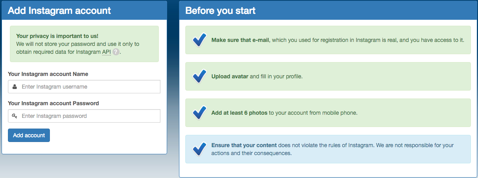Image resolution: width=478 pixels, height=178 pixels.
Task: Click the underlined API abbreviation
Action: click(107, 52)
